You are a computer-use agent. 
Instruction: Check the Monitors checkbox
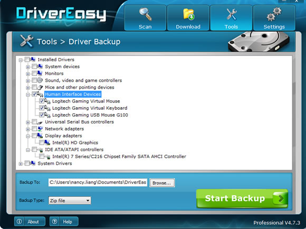[34, 73]
